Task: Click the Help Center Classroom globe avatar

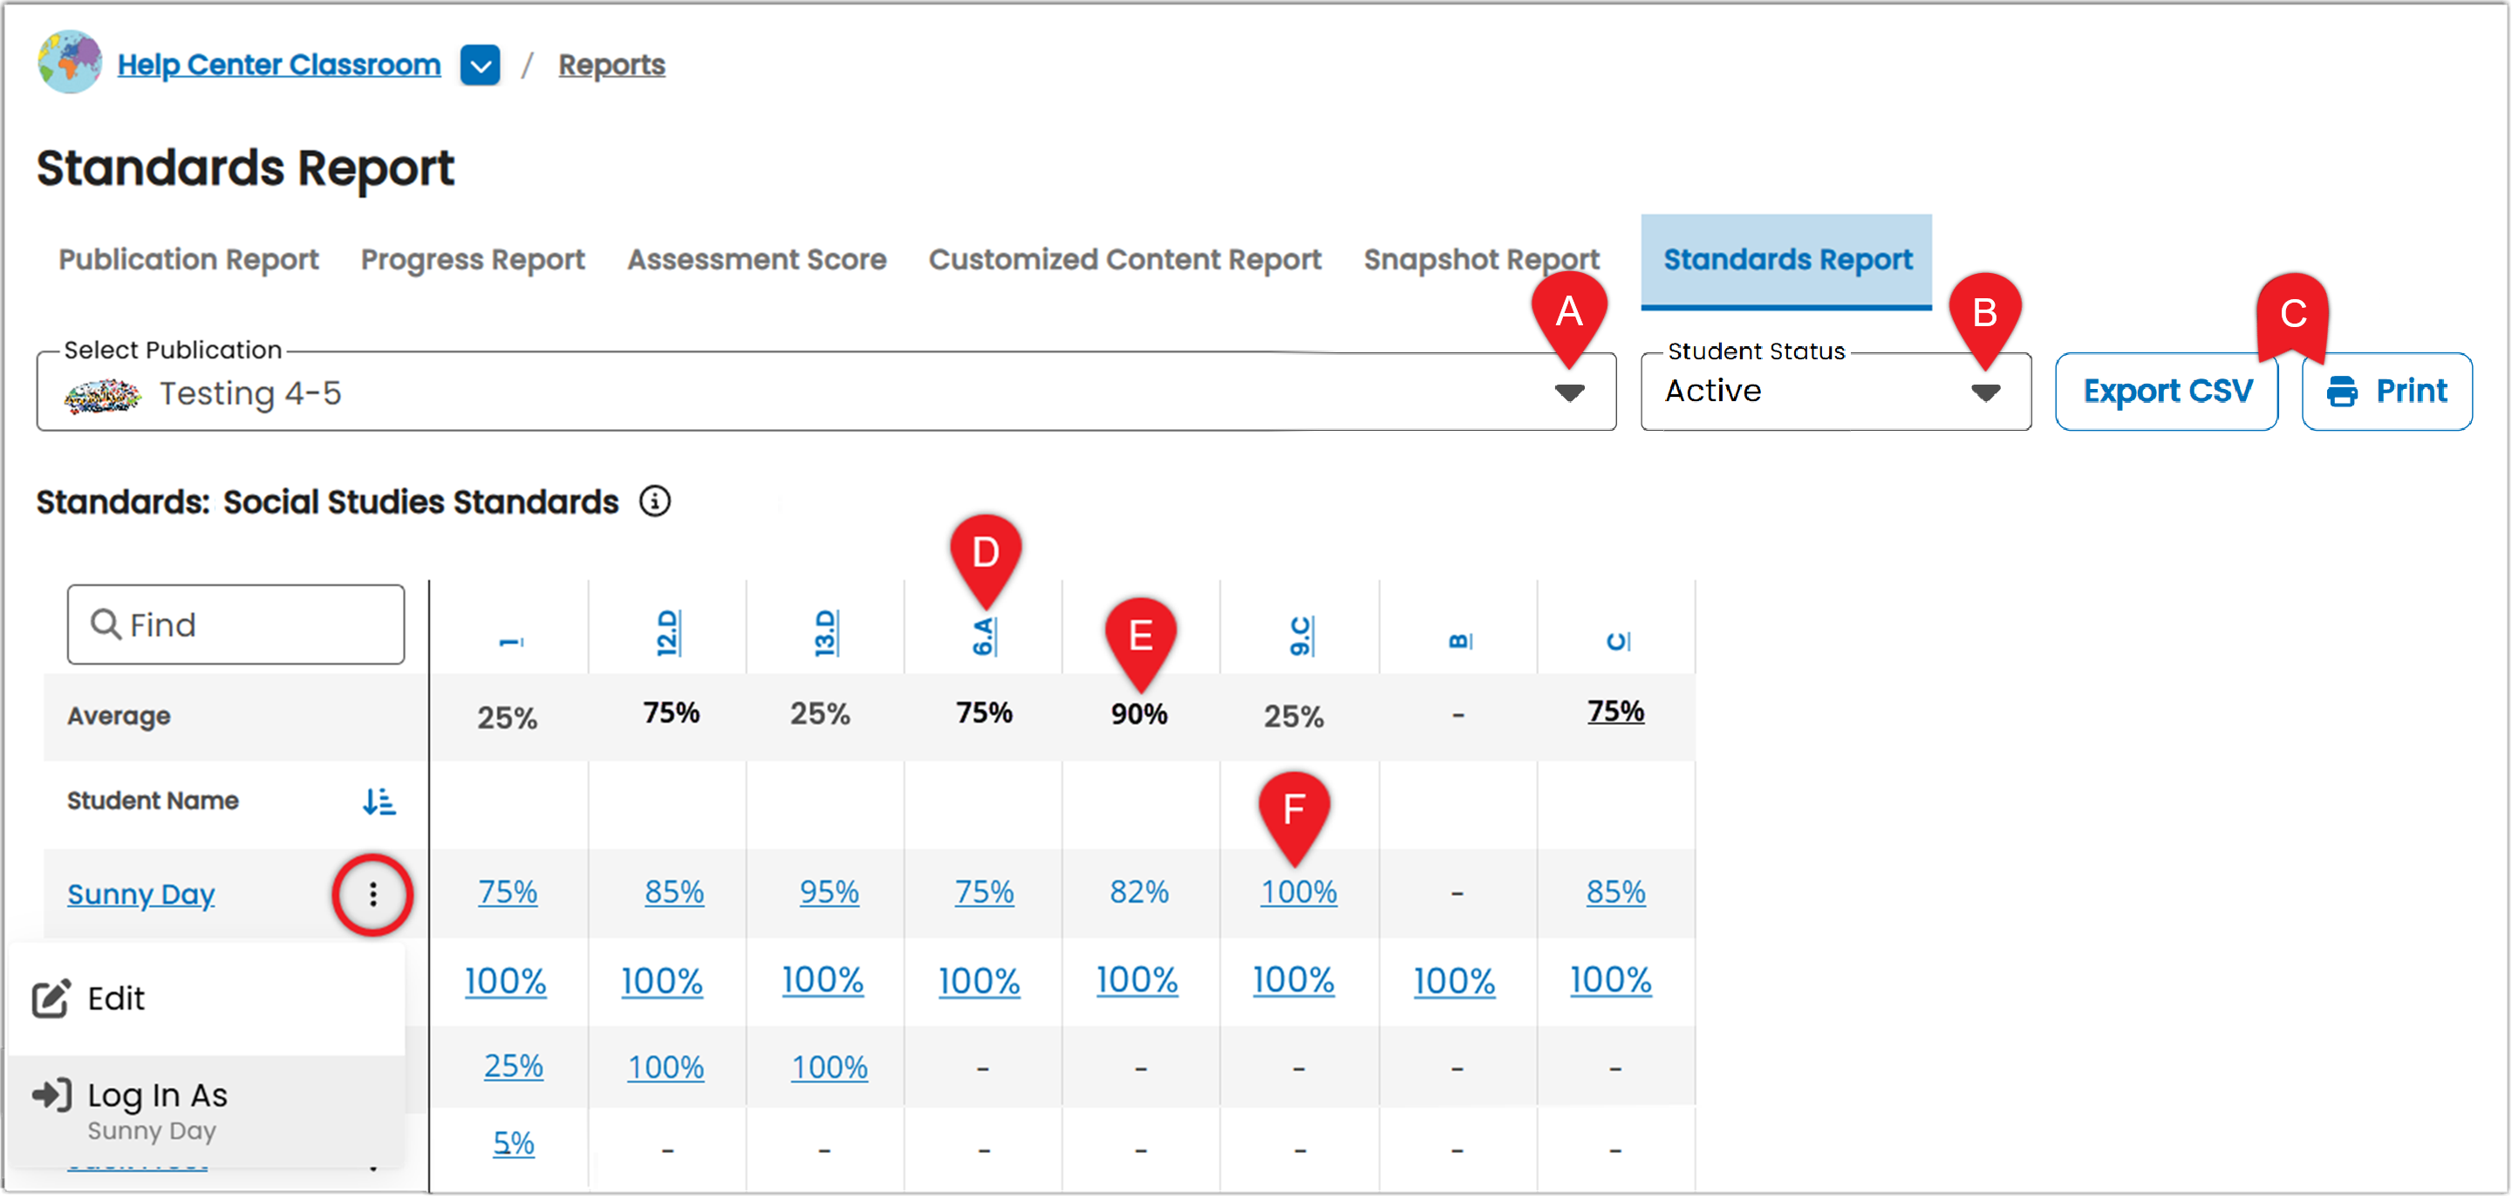Action: tap(69, 64)
